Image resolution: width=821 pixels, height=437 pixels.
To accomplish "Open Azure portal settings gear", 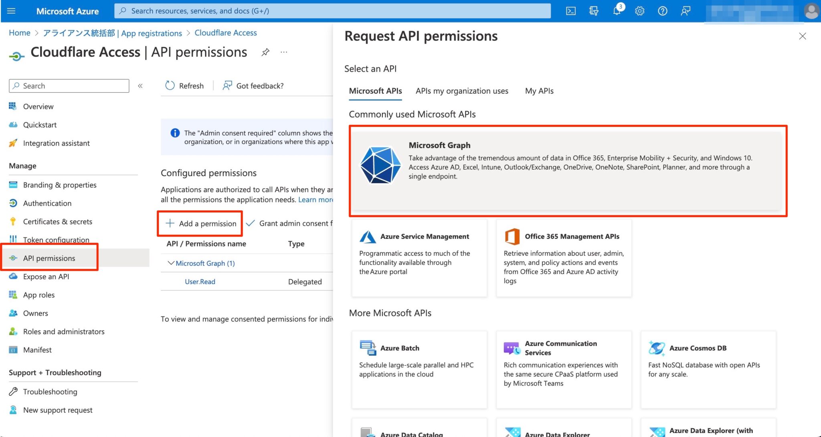I will [639, 11].
